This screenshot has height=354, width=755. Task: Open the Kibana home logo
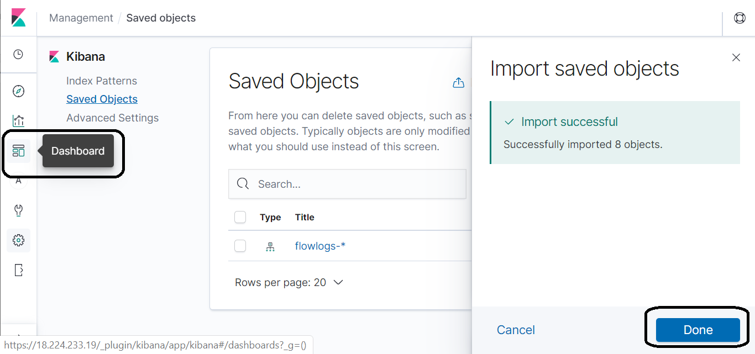[18, 18]
